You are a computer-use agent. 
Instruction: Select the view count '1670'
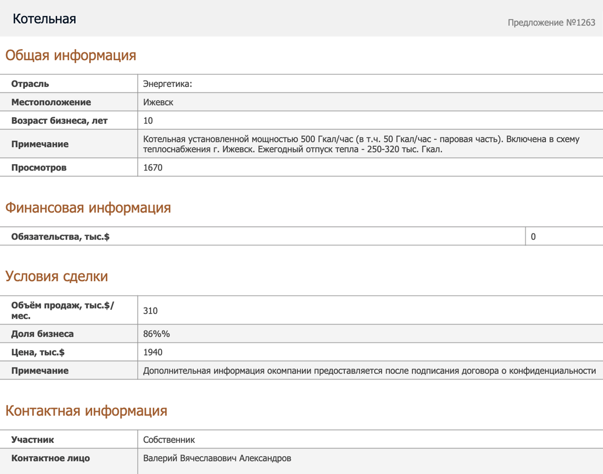tap(153, 168)
